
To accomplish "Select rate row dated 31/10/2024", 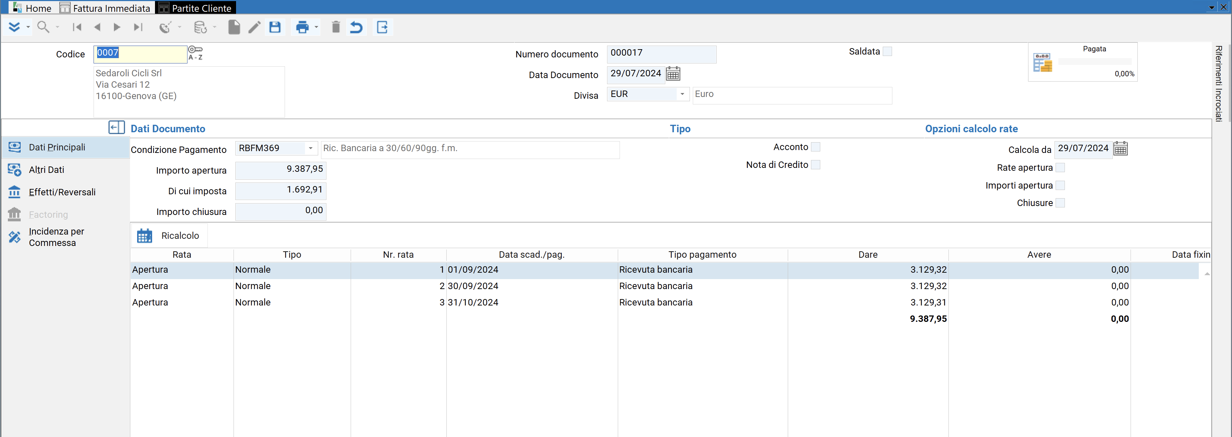I will (x=665, y=302).
